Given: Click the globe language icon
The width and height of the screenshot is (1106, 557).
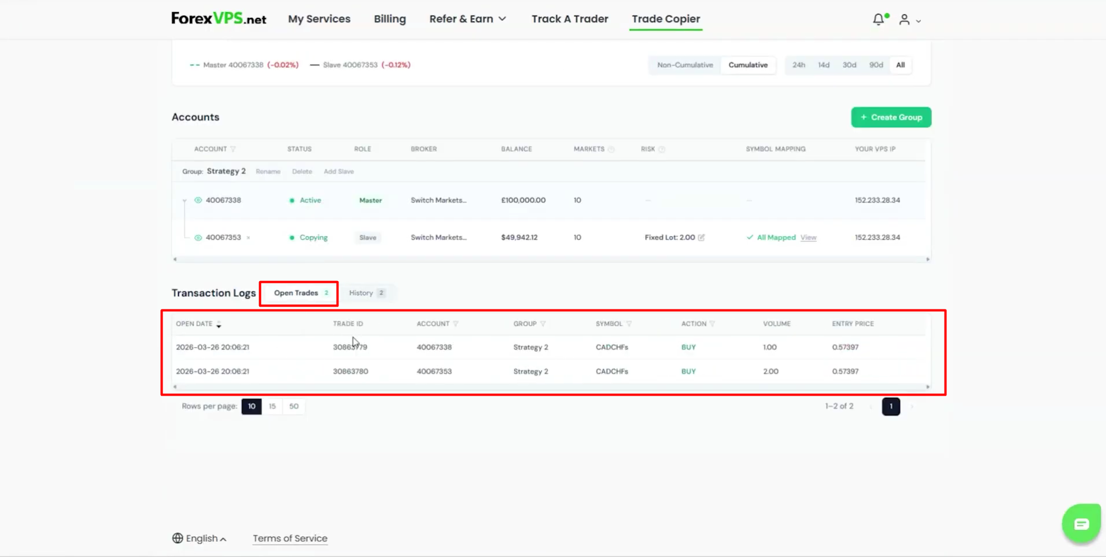Looking at the screenshot, I should (x=178, y=538).
